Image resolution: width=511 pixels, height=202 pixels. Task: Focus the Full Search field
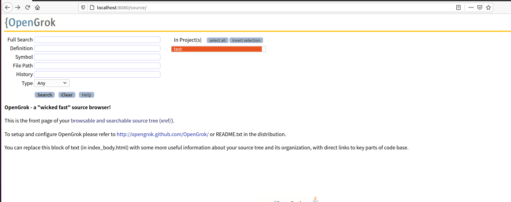pos(97,40)
